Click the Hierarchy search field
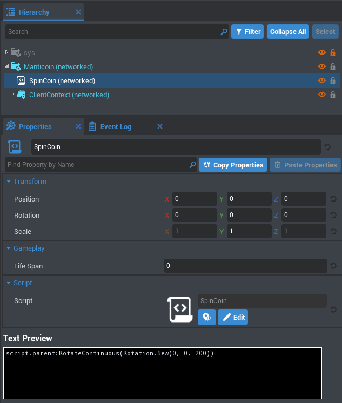 coord(117,32)
